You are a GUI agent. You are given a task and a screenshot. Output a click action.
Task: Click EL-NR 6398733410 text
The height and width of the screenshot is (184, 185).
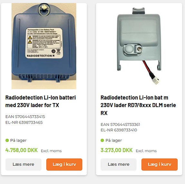click(x=119, y=130)
